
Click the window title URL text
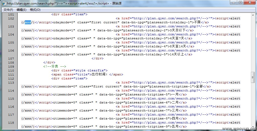click(x=58, y=4)
